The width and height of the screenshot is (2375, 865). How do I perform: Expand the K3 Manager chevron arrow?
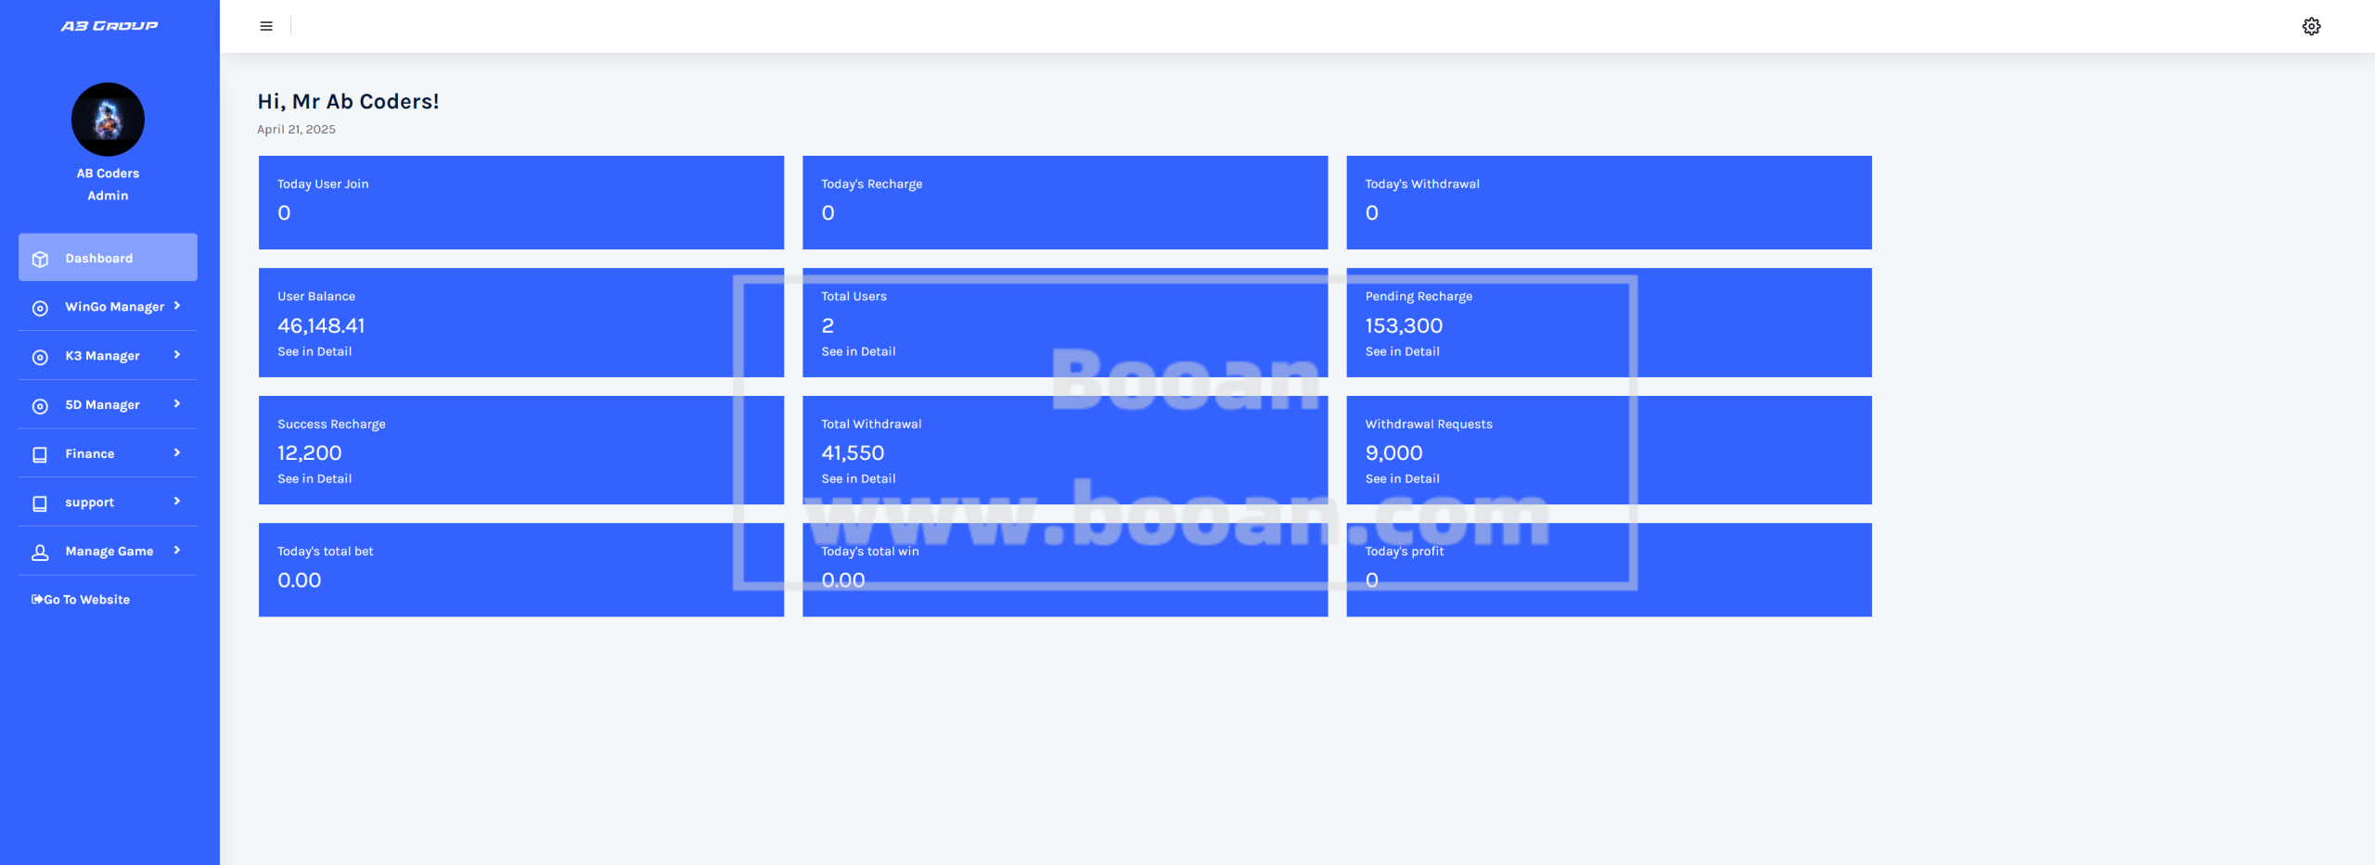(x=177, y=355)
